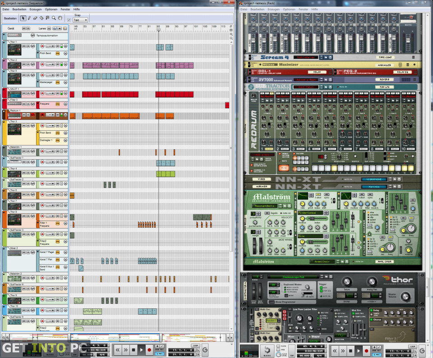Screen dimensions: 433x358
Task: Adjust the Click Level knob in Rack transport
Action: point(278,355)
